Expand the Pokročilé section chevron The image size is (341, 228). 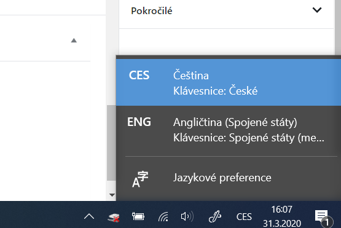(317, 10)
